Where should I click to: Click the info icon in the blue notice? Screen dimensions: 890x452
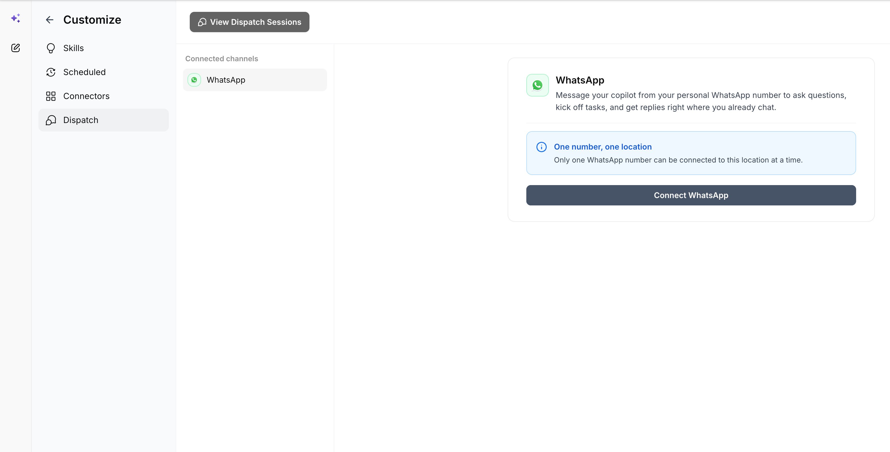click(x=541, y=147)
